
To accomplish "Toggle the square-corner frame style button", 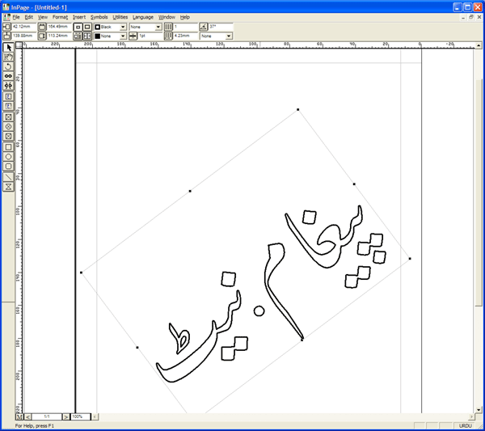I will [78, 27].
